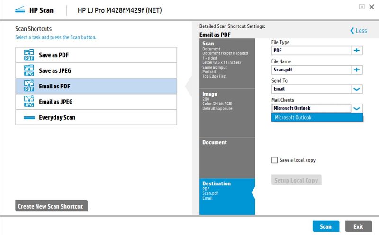Open the Document settings section tab
This screenshot has height=235, width=379.
tap(227, 158)
